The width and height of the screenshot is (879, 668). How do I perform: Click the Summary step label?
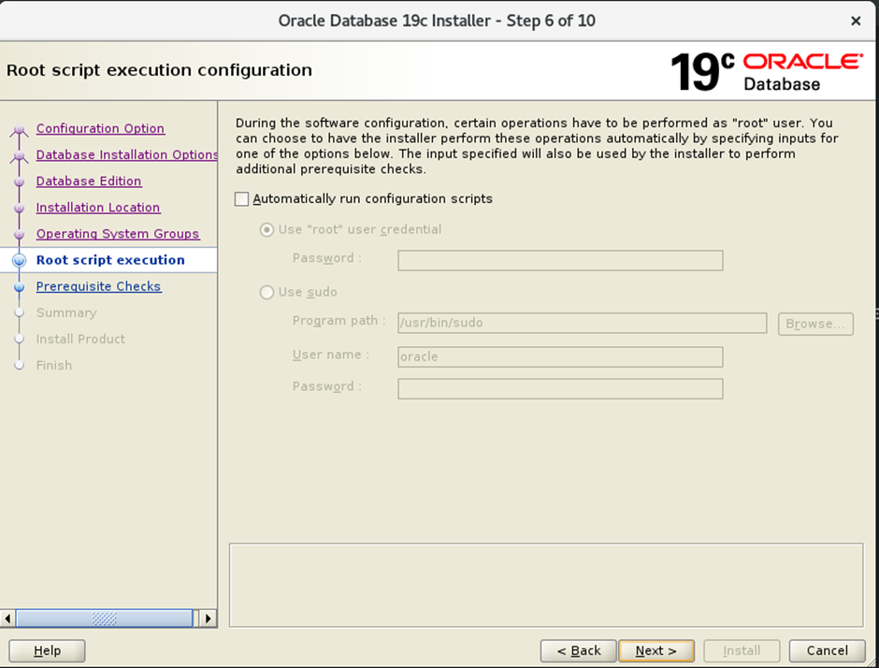click(66, 313)
